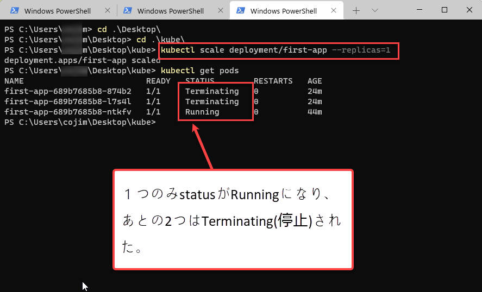Screen dimensions: 482x292
Task: Click Terminating status of pod l7s4l
Action: [x=212, y=101]
